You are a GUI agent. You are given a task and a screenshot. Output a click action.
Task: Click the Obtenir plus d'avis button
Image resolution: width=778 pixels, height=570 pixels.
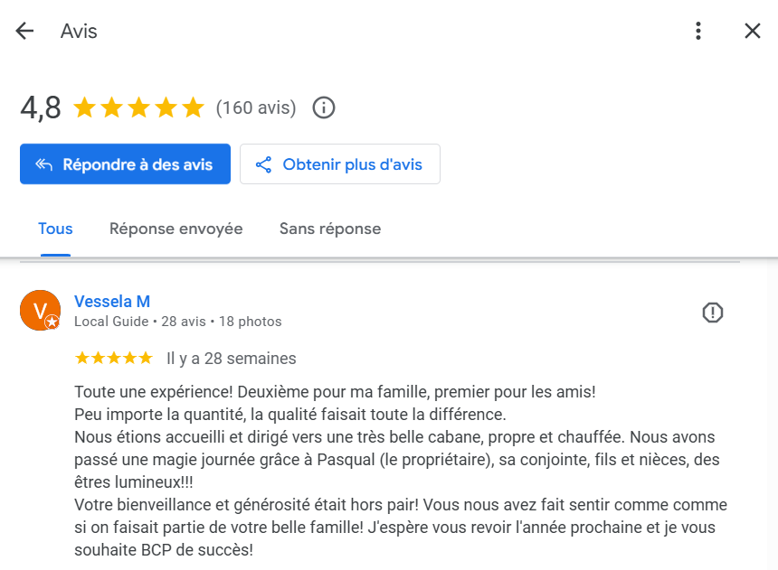tap(340, 164)
